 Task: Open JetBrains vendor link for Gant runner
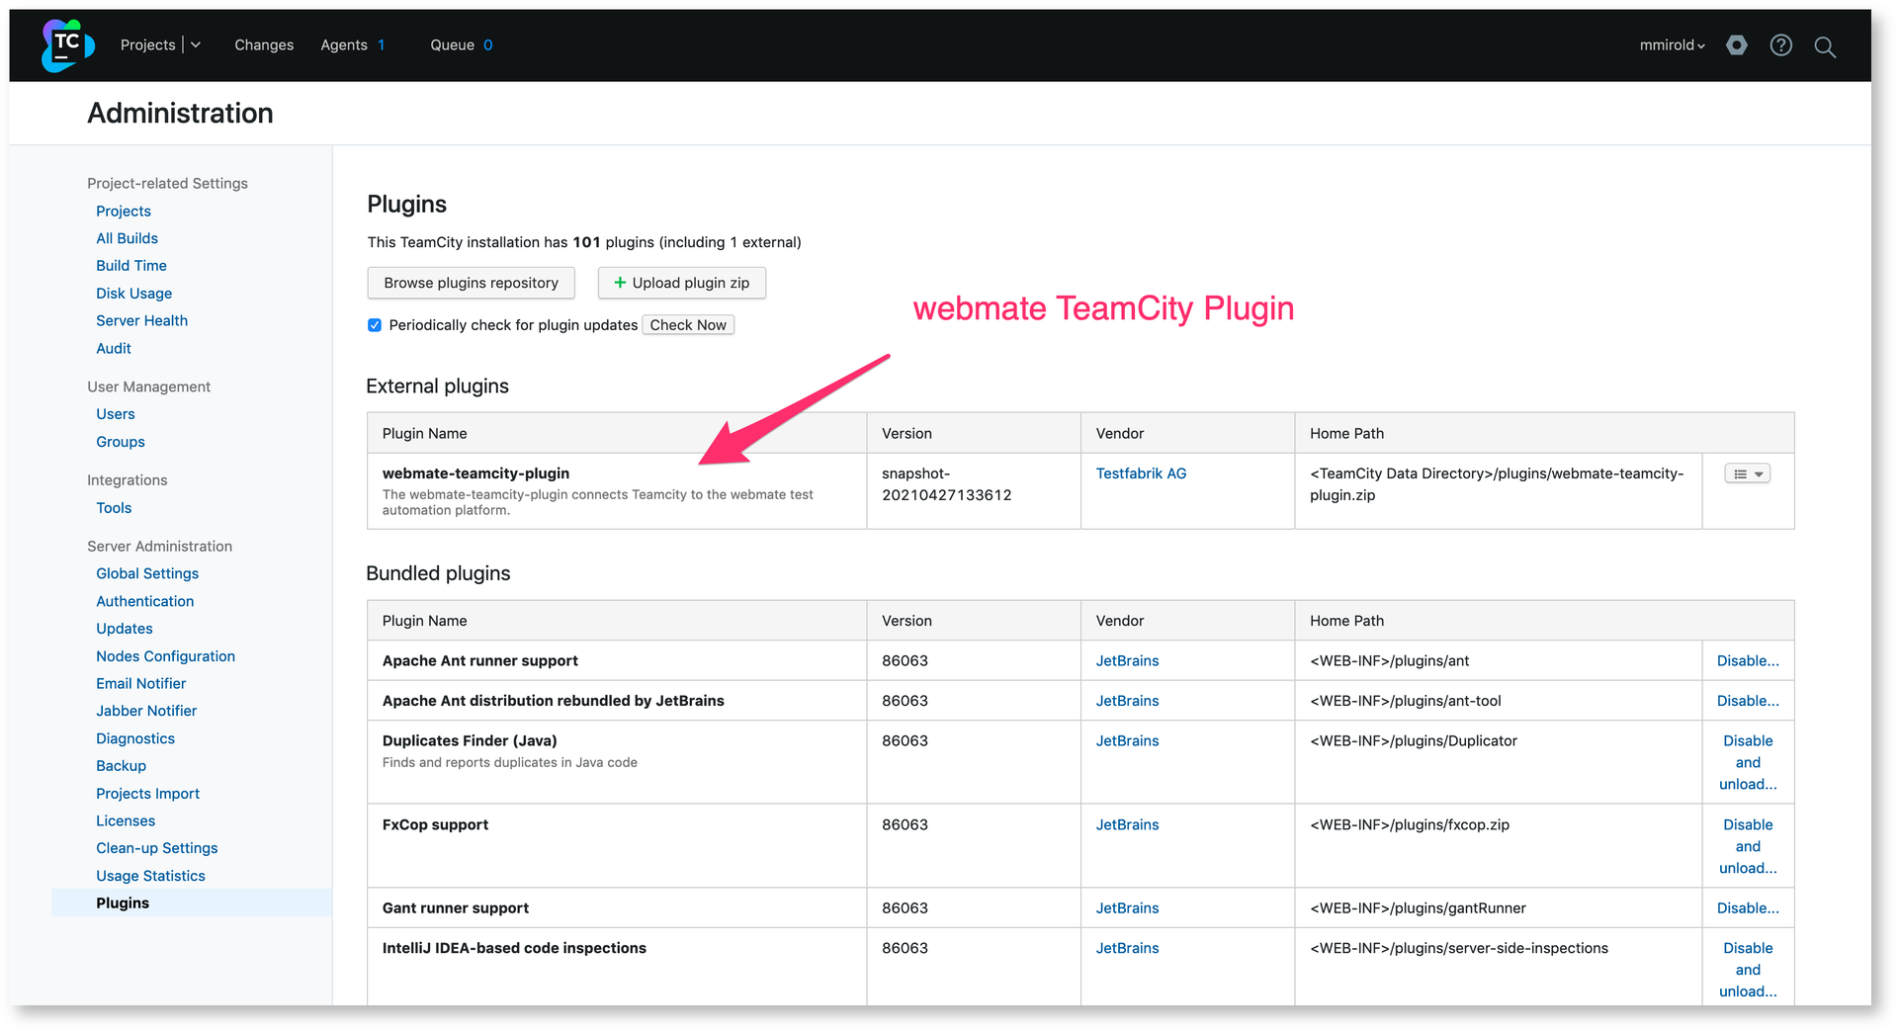[x=1127, y=908]
